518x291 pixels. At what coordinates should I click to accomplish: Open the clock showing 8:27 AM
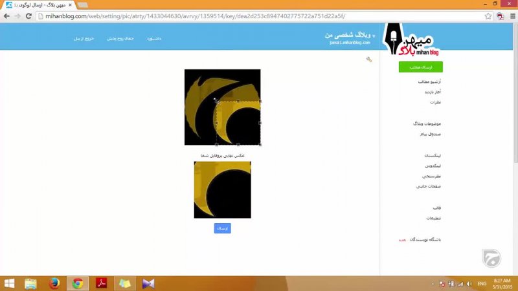pyautogui.click(x=502, y=284)
